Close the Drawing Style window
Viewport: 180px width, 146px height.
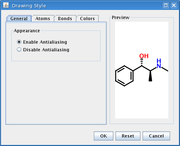pos(174,6)
